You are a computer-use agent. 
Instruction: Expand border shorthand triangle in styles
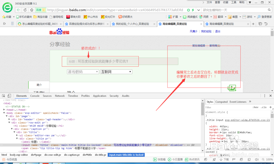(221, 133)
